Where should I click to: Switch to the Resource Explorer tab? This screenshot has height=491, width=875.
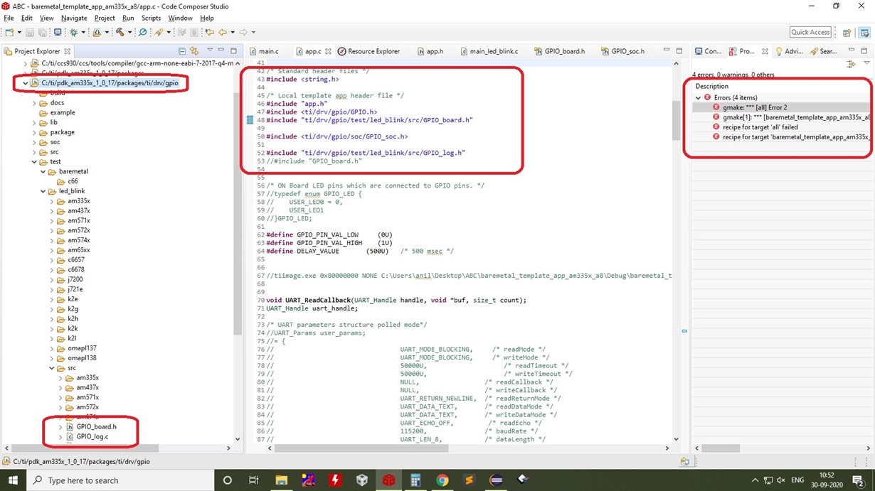[368, 51]
